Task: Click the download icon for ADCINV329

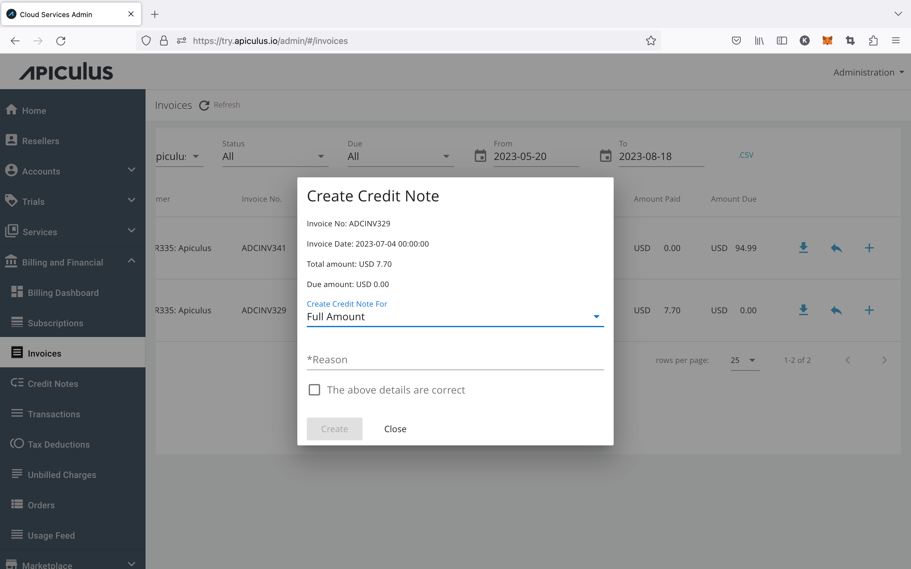Action: point(803,309)
